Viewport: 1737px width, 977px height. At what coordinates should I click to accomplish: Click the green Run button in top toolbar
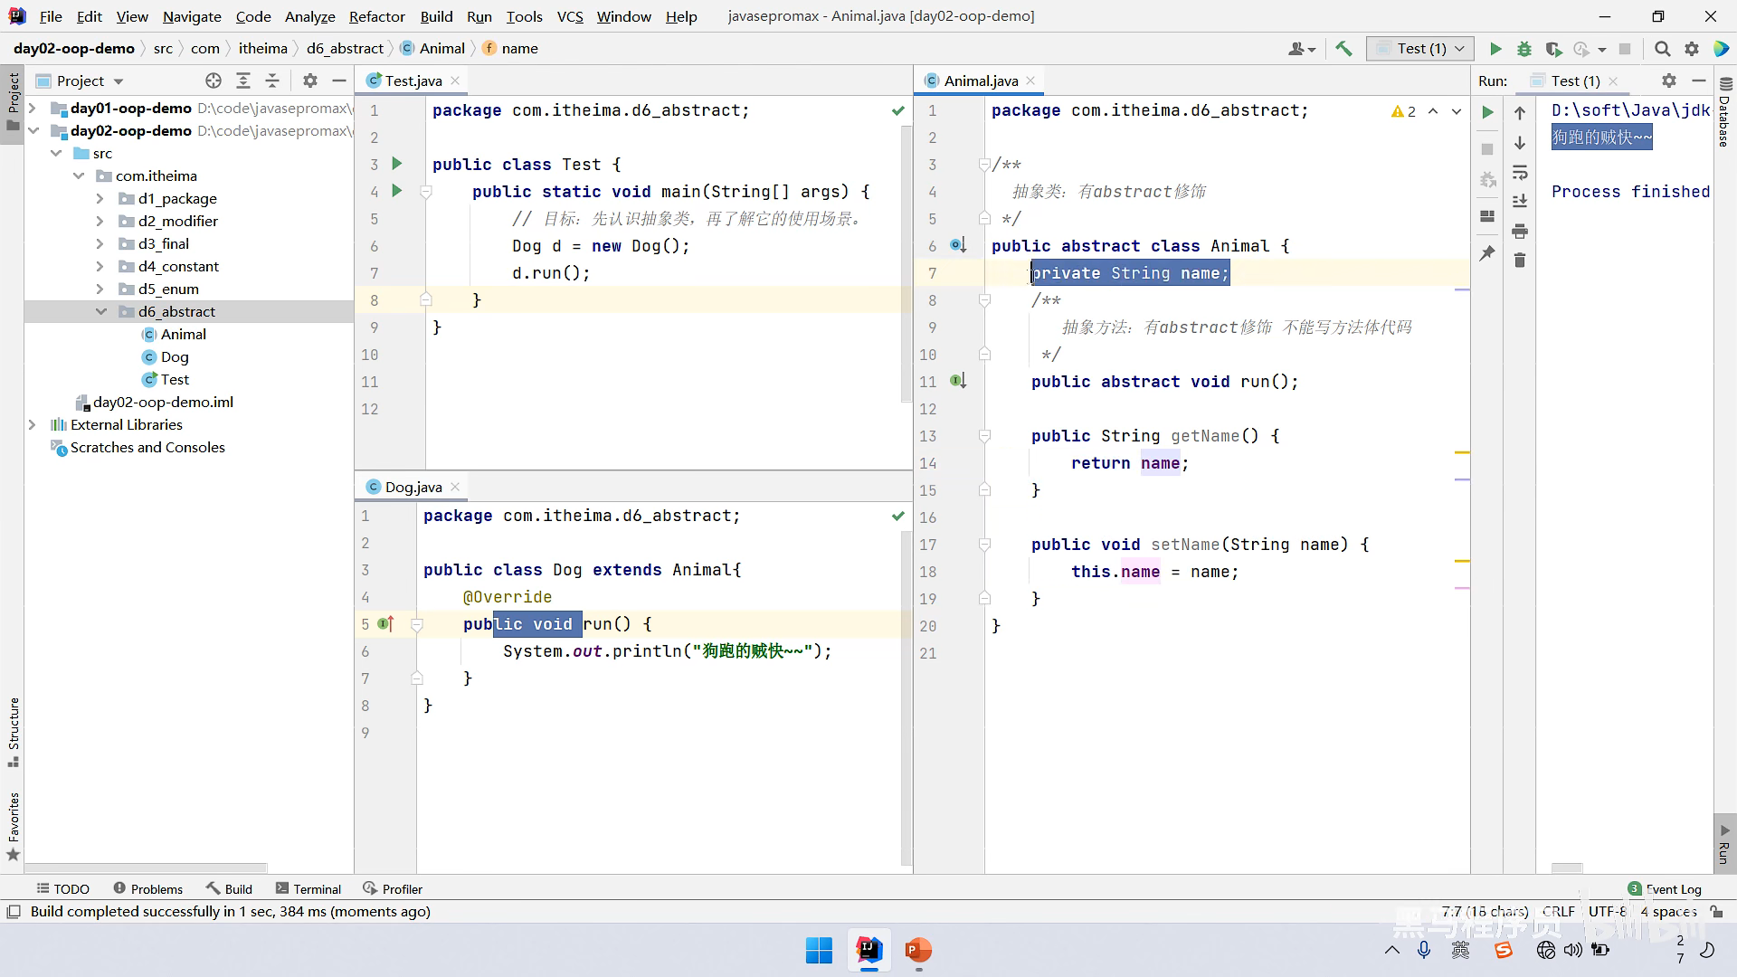click(1495, 49)
